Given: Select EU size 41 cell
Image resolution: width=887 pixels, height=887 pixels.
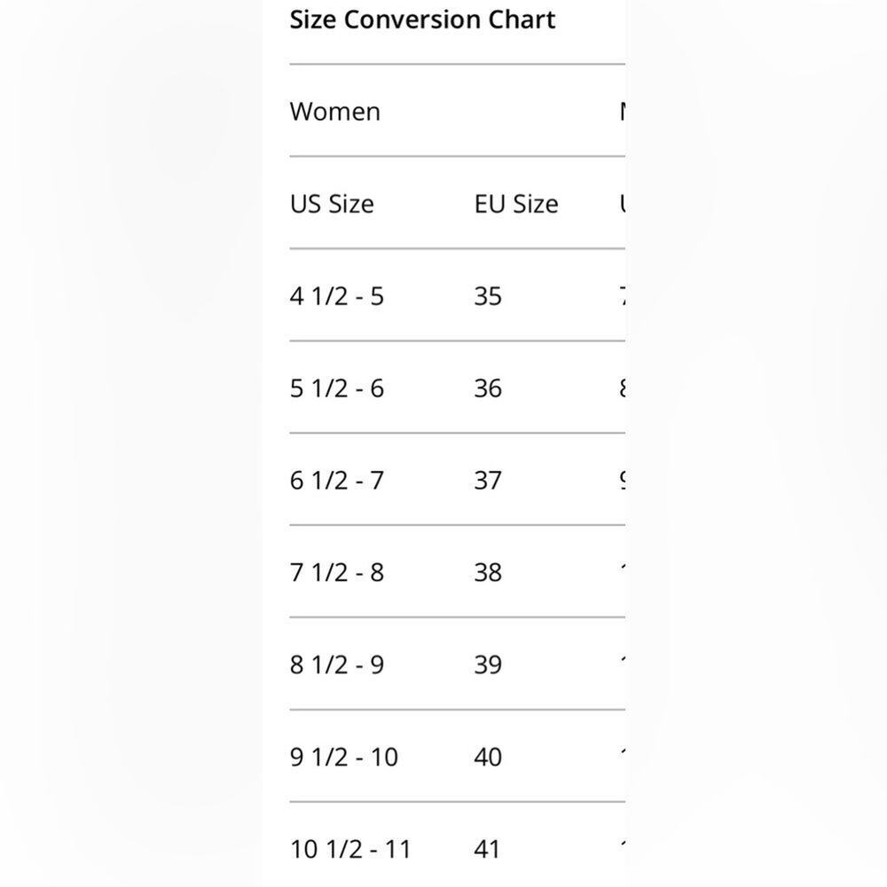Looking at the screenshot, I should click(487, 849).
